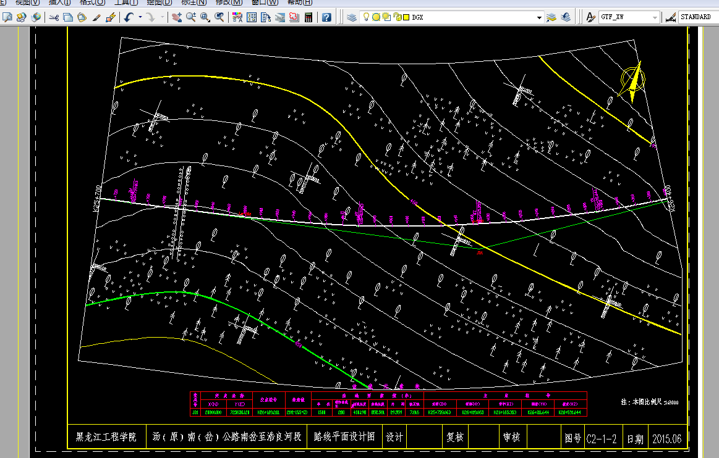
Task: Select the Zoom Realtime tool
Action: 191,17
